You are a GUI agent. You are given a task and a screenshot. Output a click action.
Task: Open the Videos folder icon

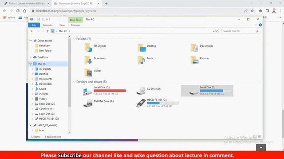(x=88, y=72)
